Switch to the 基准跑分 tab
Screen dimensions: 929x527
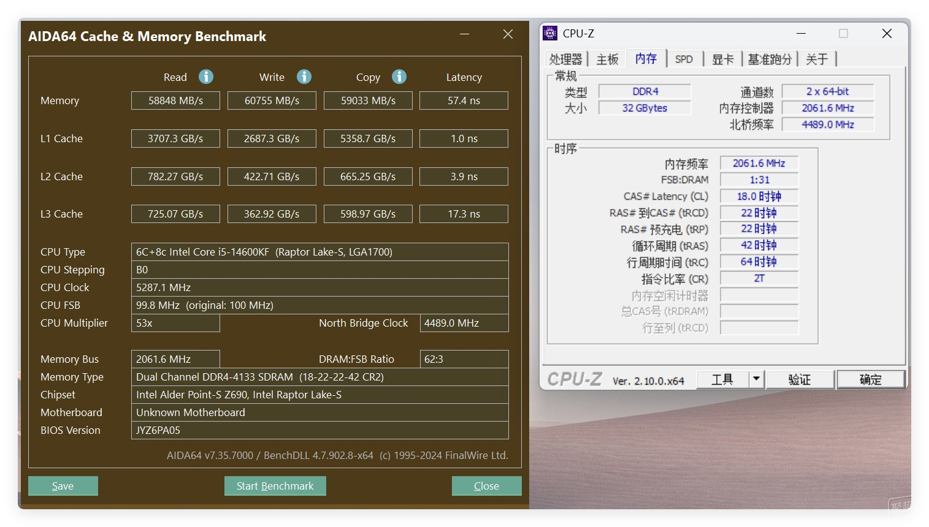(770, 59)
